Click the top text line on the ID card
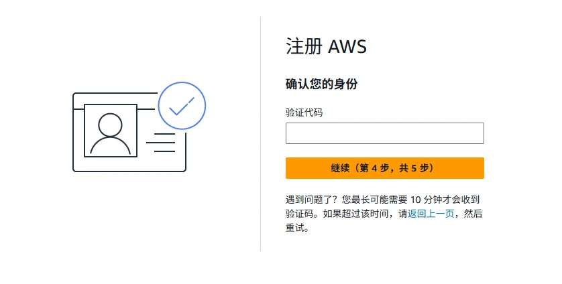Image resolution: width=562 pixels, height=284 pixels. tap(161, 134)
